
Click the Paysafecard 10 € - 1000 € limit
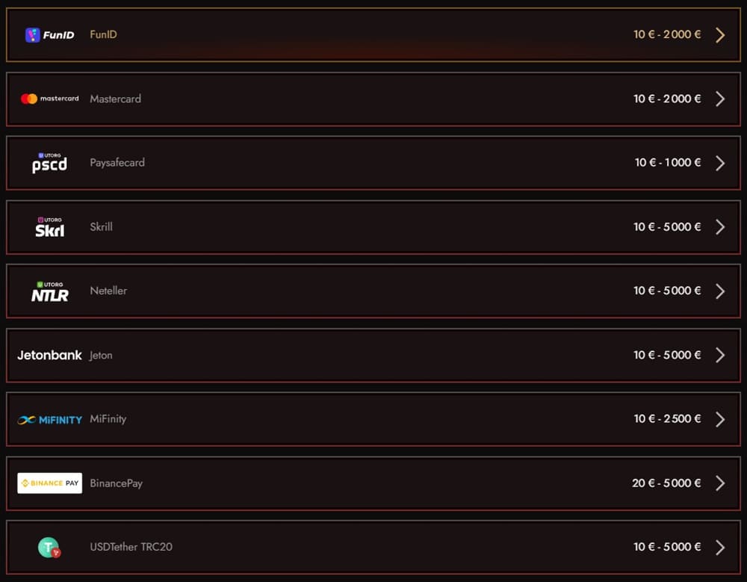click(668, 163)
